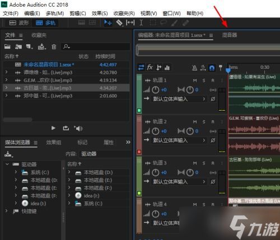Select the Move tool in toolbar
280x240 pixels.
pos(108,23)
